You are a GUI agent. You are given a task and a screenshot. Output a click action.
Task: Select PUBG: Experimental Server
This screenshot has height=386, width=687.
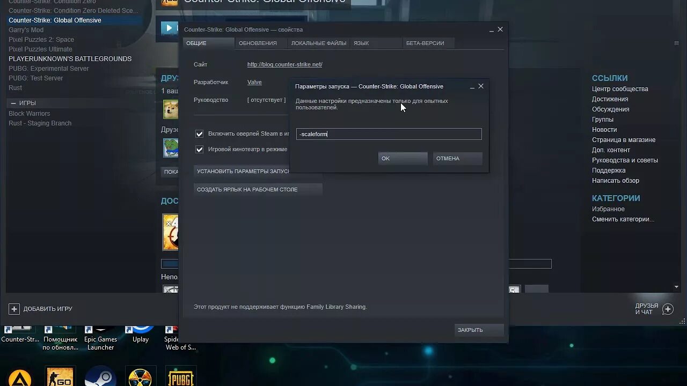pyautogui.click(x=49, y=69)
